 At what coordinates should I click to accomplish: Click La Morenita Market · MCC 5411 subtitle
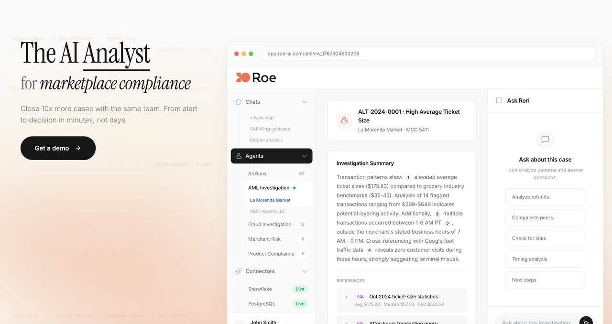[393, 130]
